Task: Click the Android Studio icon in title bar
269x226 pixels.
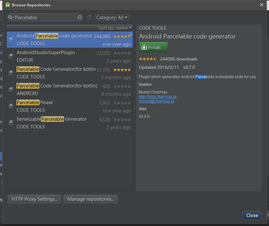Action: coord(7,5)
